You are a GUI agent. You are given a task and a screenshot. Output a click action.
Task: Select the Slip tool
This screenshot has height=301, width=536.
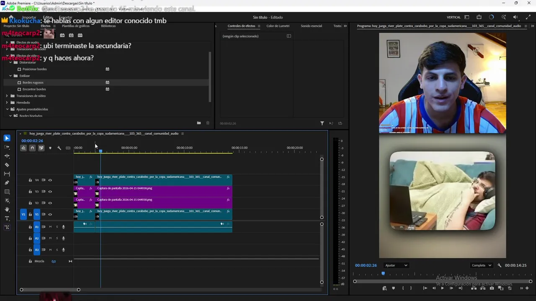(x=7, y=173)
